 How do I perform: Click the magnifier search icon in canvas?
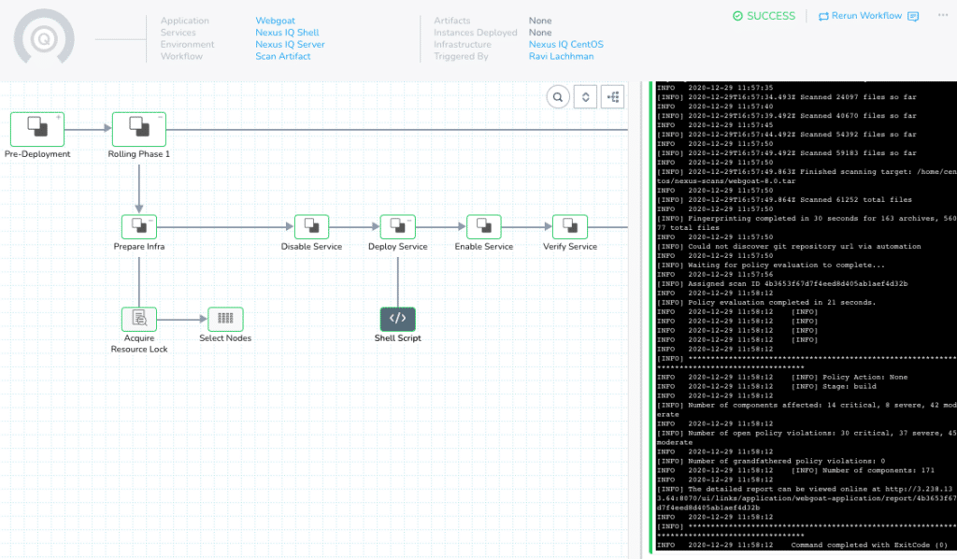558,97
